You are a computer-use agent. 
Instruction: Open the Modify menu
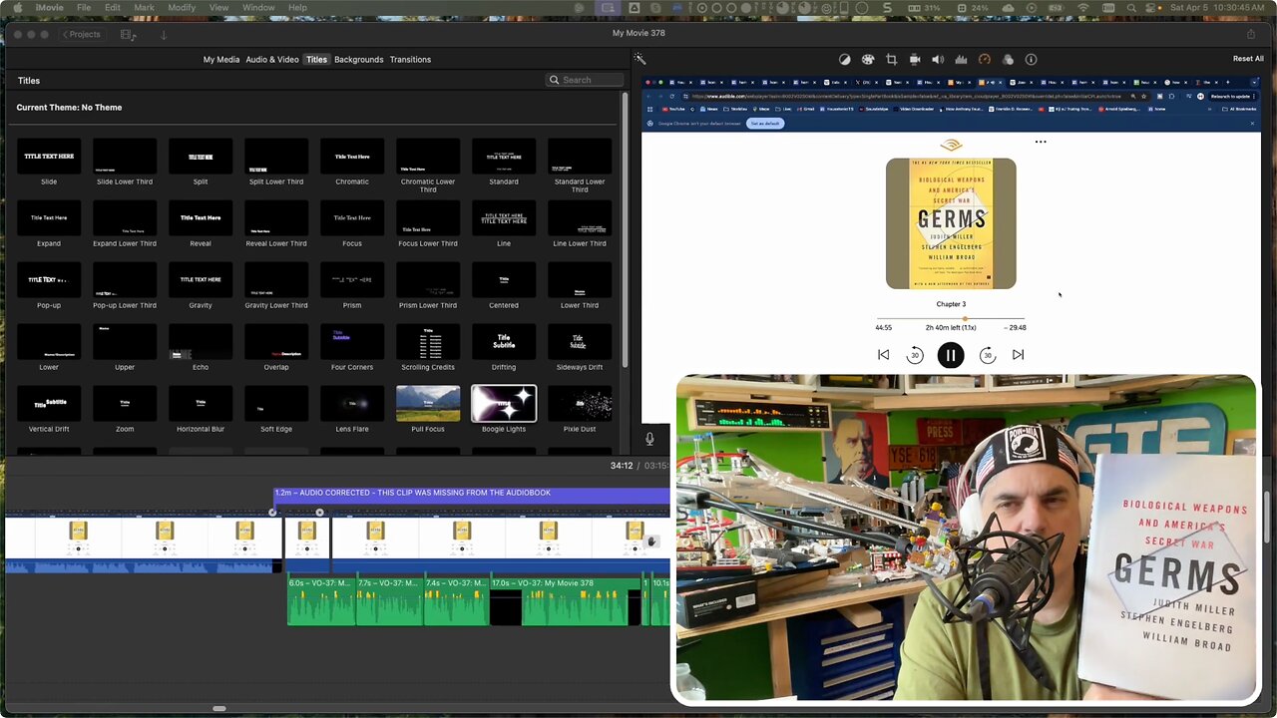tap(182, 8)
